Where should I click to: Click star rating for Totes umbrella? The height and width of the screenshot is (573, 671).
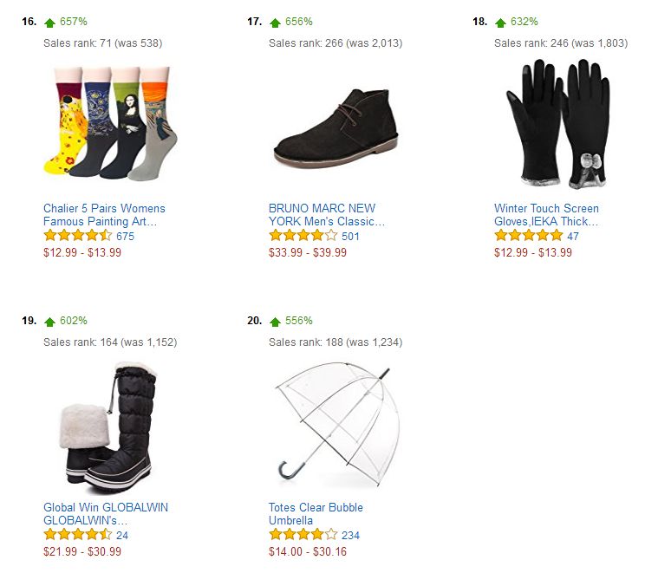point(303,535)
